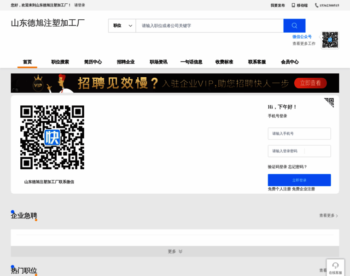Image resolution: width=350 pixels, height=276 pixels.
Task: Focus the 请输入登录密码 password field
Action: [299, 151]
